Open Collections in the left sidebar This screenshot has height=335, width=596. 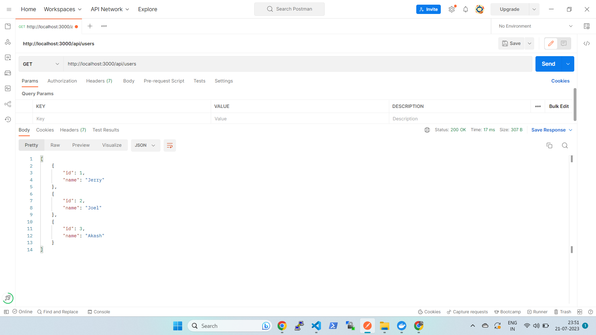click(8, 26)
